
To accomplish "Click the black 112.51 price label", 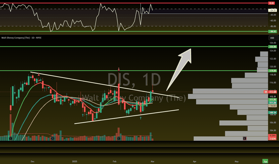I will click(273, 97).
